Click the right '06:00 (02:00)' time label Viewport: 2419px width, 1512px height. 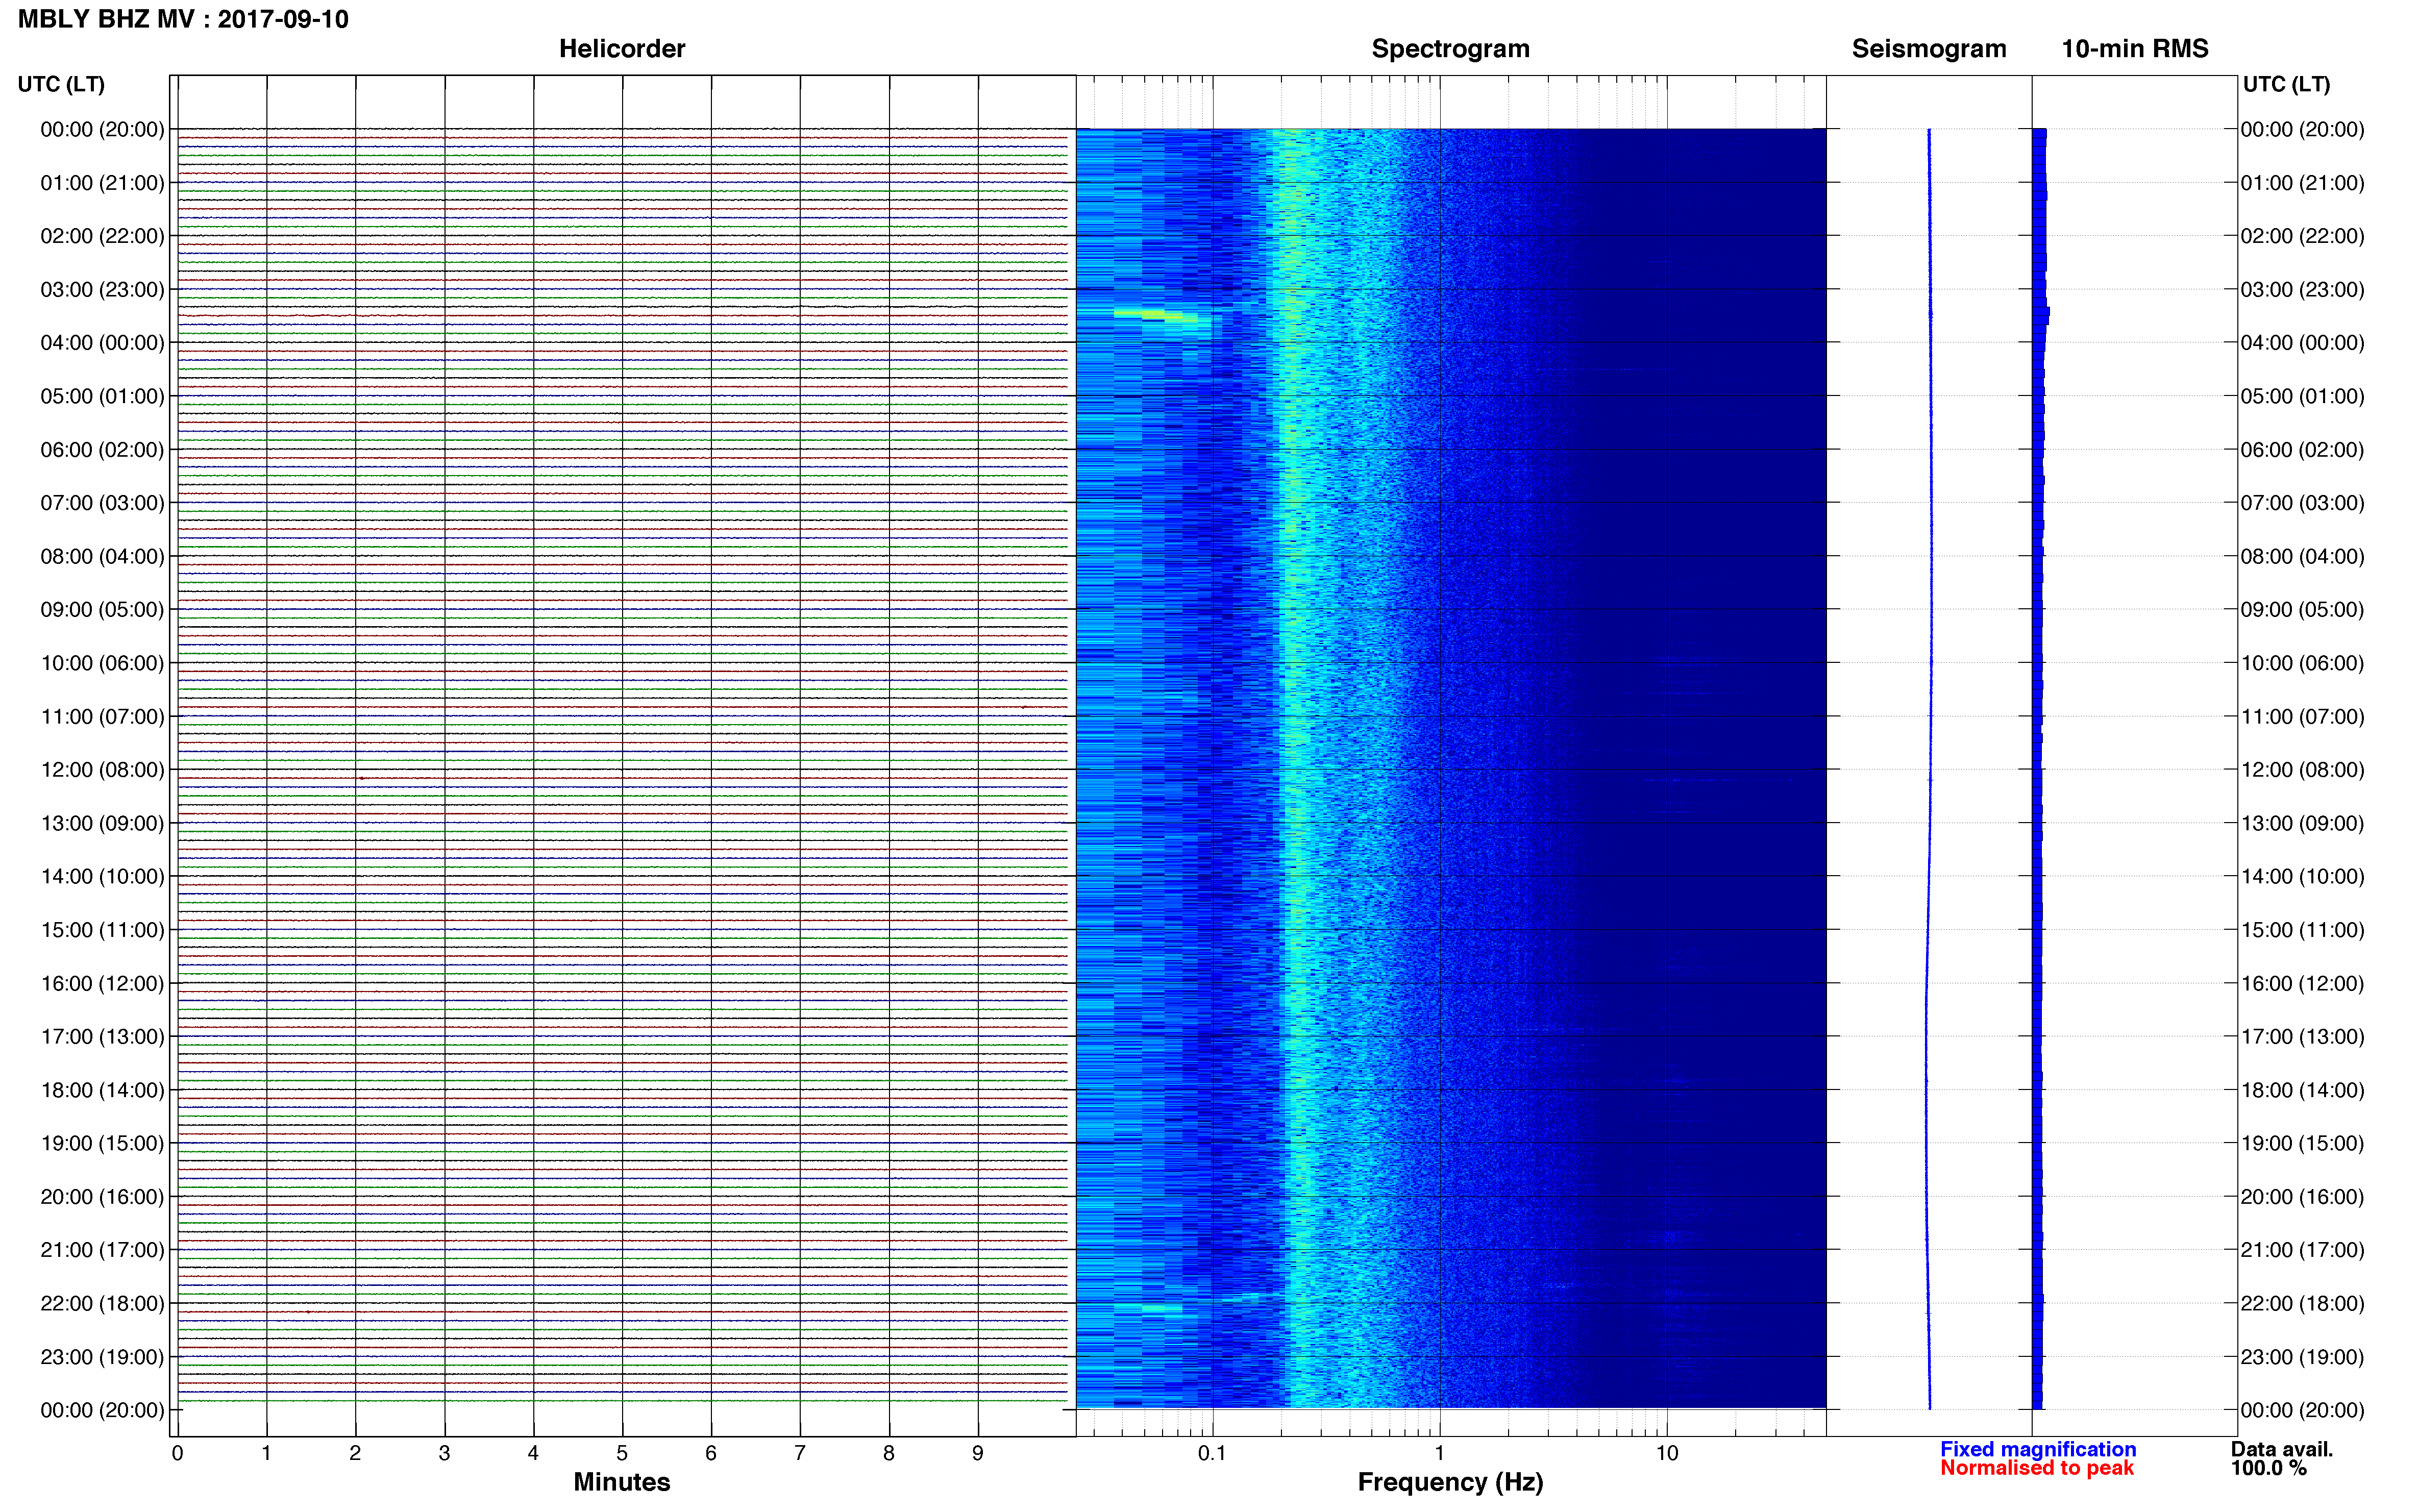[x=2302, y=450]
